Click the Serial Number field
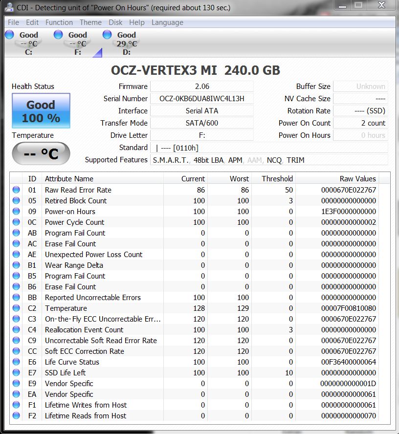 click(x=201, y=99)
